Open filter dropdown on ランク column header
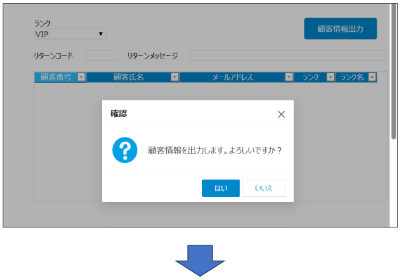Image resolution: width=400 pixels, height=280 pixels. pos(331,77)
